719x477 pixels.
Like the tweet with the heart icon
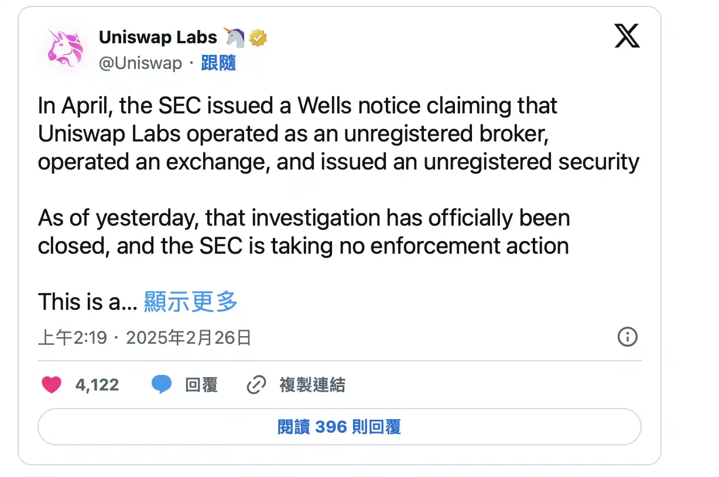click(x=52, y=385)
